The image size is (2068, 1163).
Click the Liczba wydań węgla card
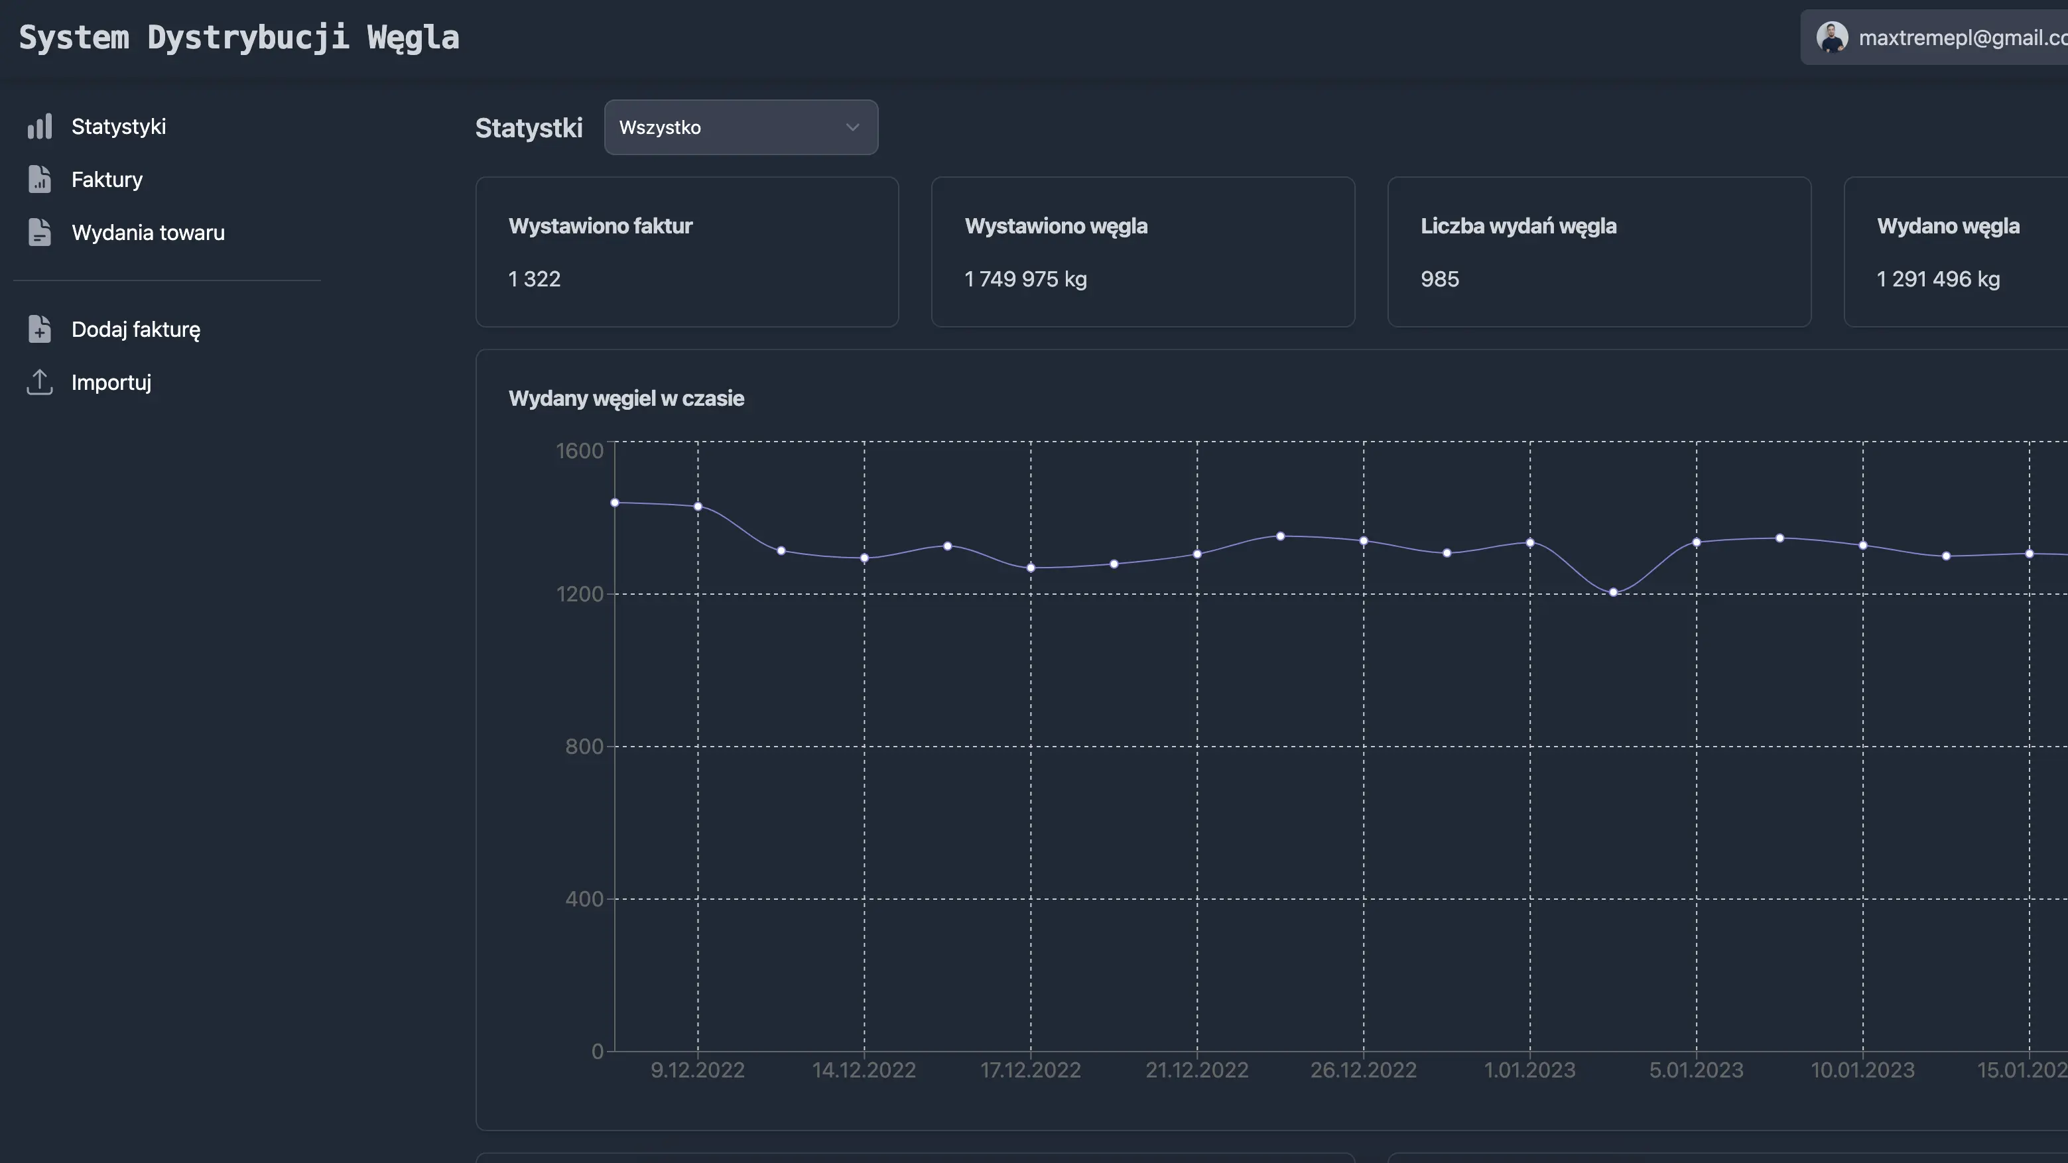pyautogui.click(x=1599, y=252)
